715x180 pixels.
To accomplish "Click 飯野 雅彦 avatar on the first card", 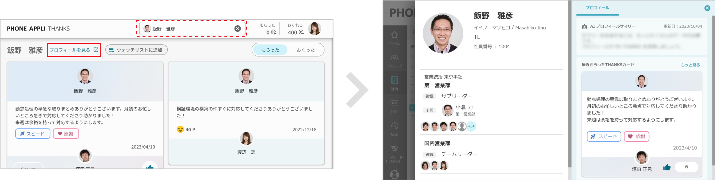I will click(85, 76).
